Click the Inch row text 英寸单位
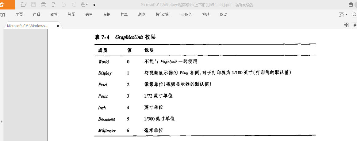 tap(153, 107)
